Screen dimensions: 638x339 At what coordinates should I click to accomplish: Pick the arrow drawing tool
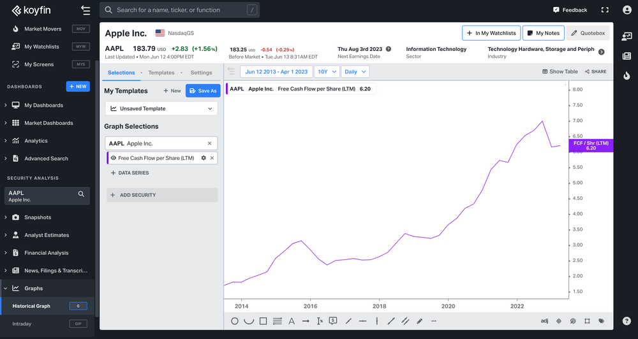pos(306,321)
